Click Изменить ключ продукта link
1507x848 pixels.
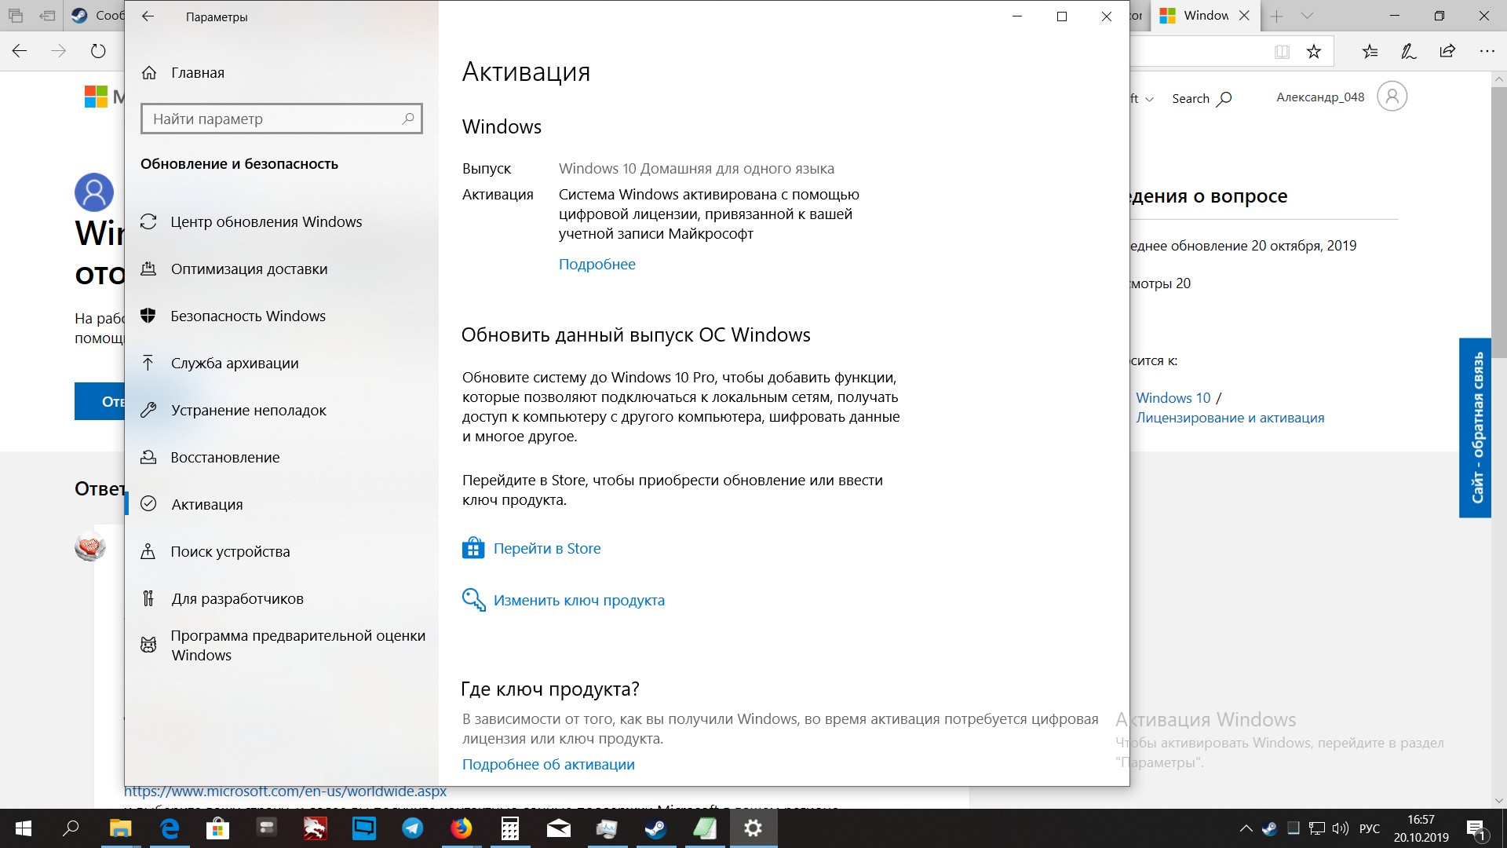tap(579, 598)
